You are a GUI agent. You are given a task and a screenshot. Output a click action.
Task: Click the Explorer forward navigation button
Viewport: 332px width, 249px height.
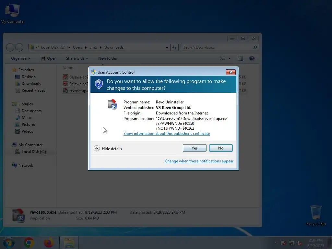pyautogui.click(x=19, y=47)
